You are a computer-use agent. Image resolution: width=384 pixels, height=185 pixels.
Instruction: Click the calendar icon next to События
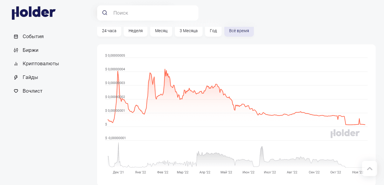tap(16, 37)
